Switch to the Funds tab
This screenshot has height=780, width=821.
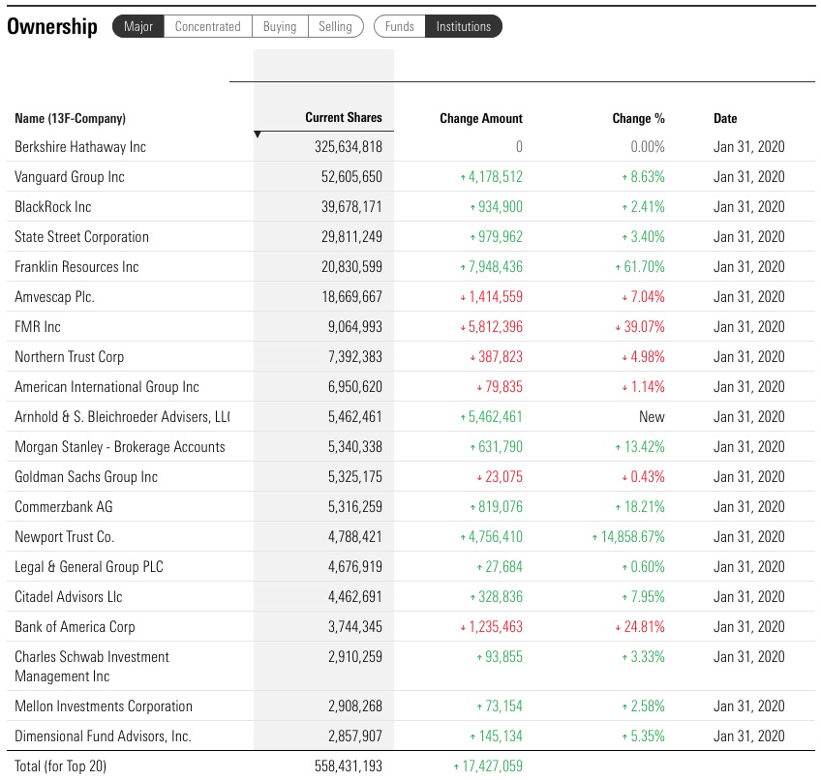tap(400, 26)
